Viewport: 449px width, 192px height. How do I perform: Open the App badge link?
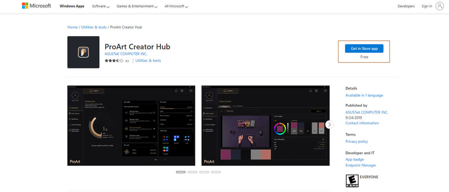click(355, 160)
